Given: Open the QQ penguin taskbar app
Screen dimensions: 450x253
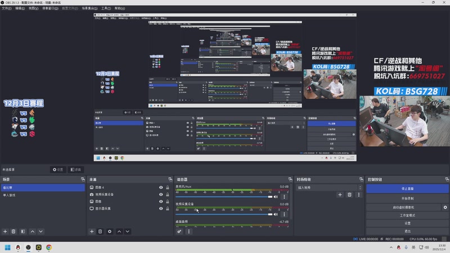Looking at the screenshot, I should point(18,247).
